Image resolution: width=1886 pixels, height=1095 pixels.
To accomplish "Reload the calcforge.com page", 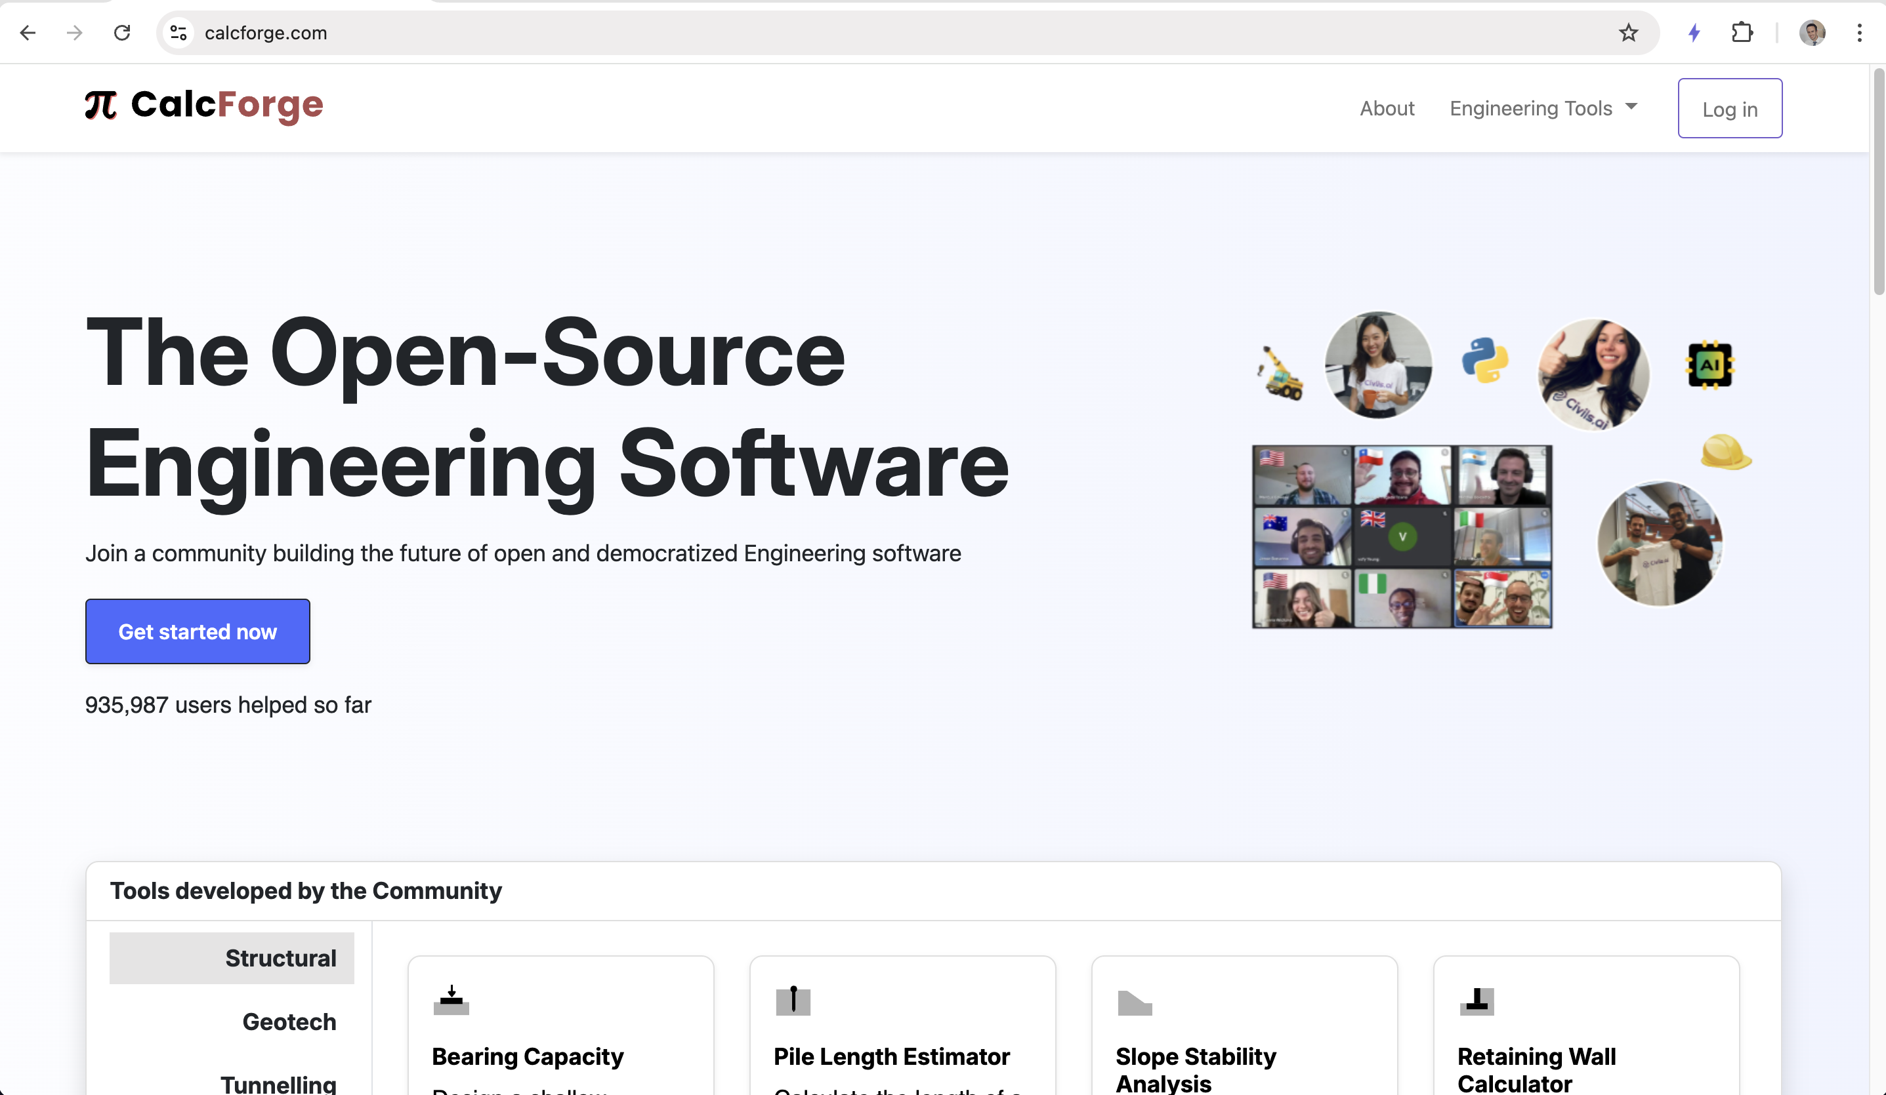I will pyautogui.click(x=122, y=33).
